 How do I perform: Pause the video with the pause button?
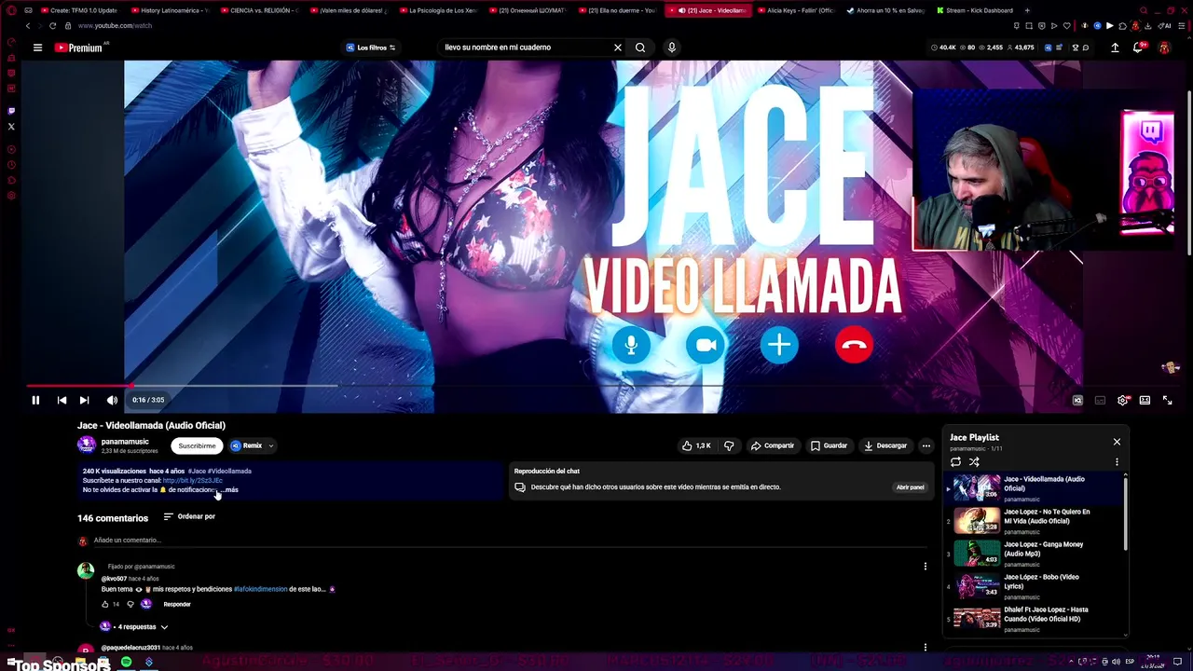point(35,400)
